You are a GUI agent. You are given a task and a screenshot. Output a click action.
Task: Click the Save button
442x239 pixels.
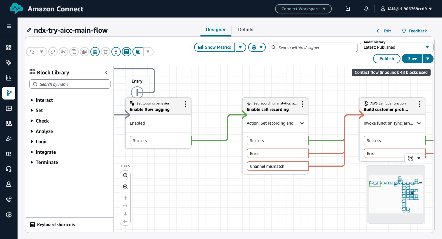pos(412,59)
